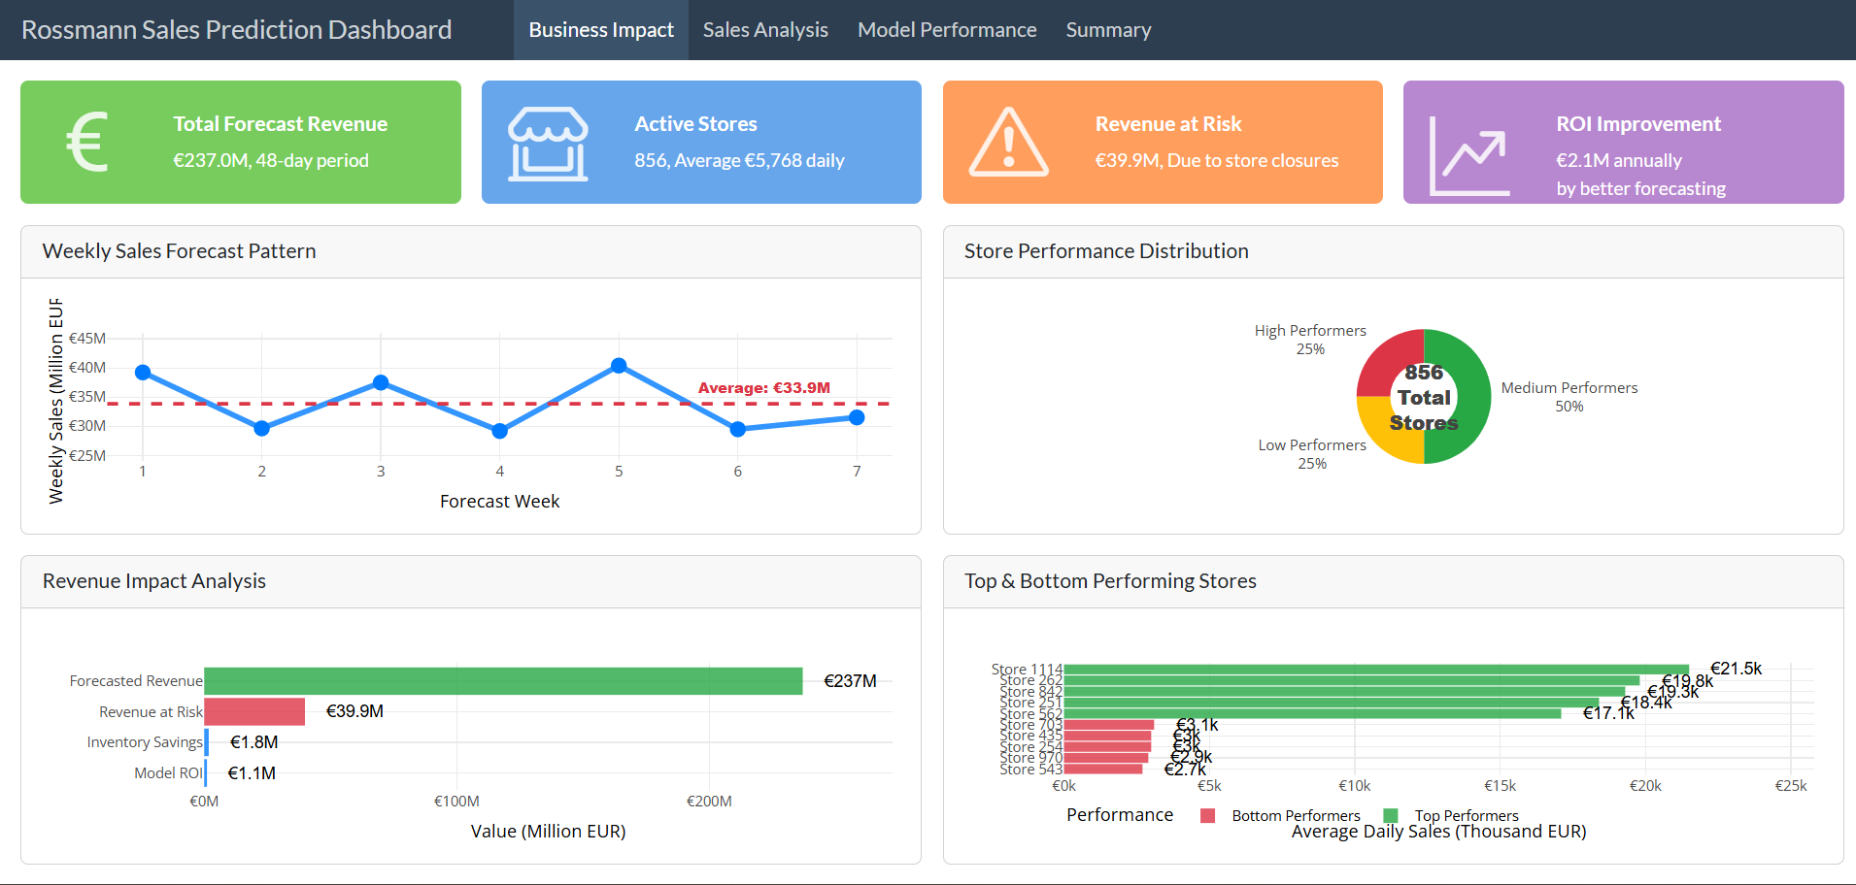Click the Store 1114 top bar
1856x885 pixels.
click(x=1375, y=670)
